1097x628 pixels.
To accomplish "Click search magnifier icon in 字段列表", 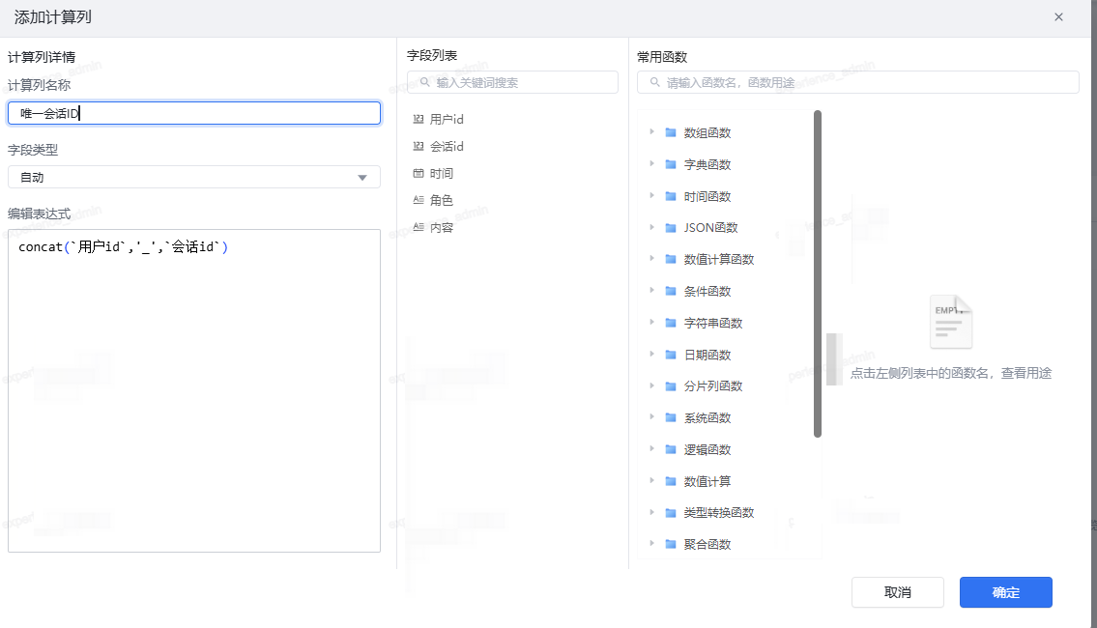I will coord(423,83).
